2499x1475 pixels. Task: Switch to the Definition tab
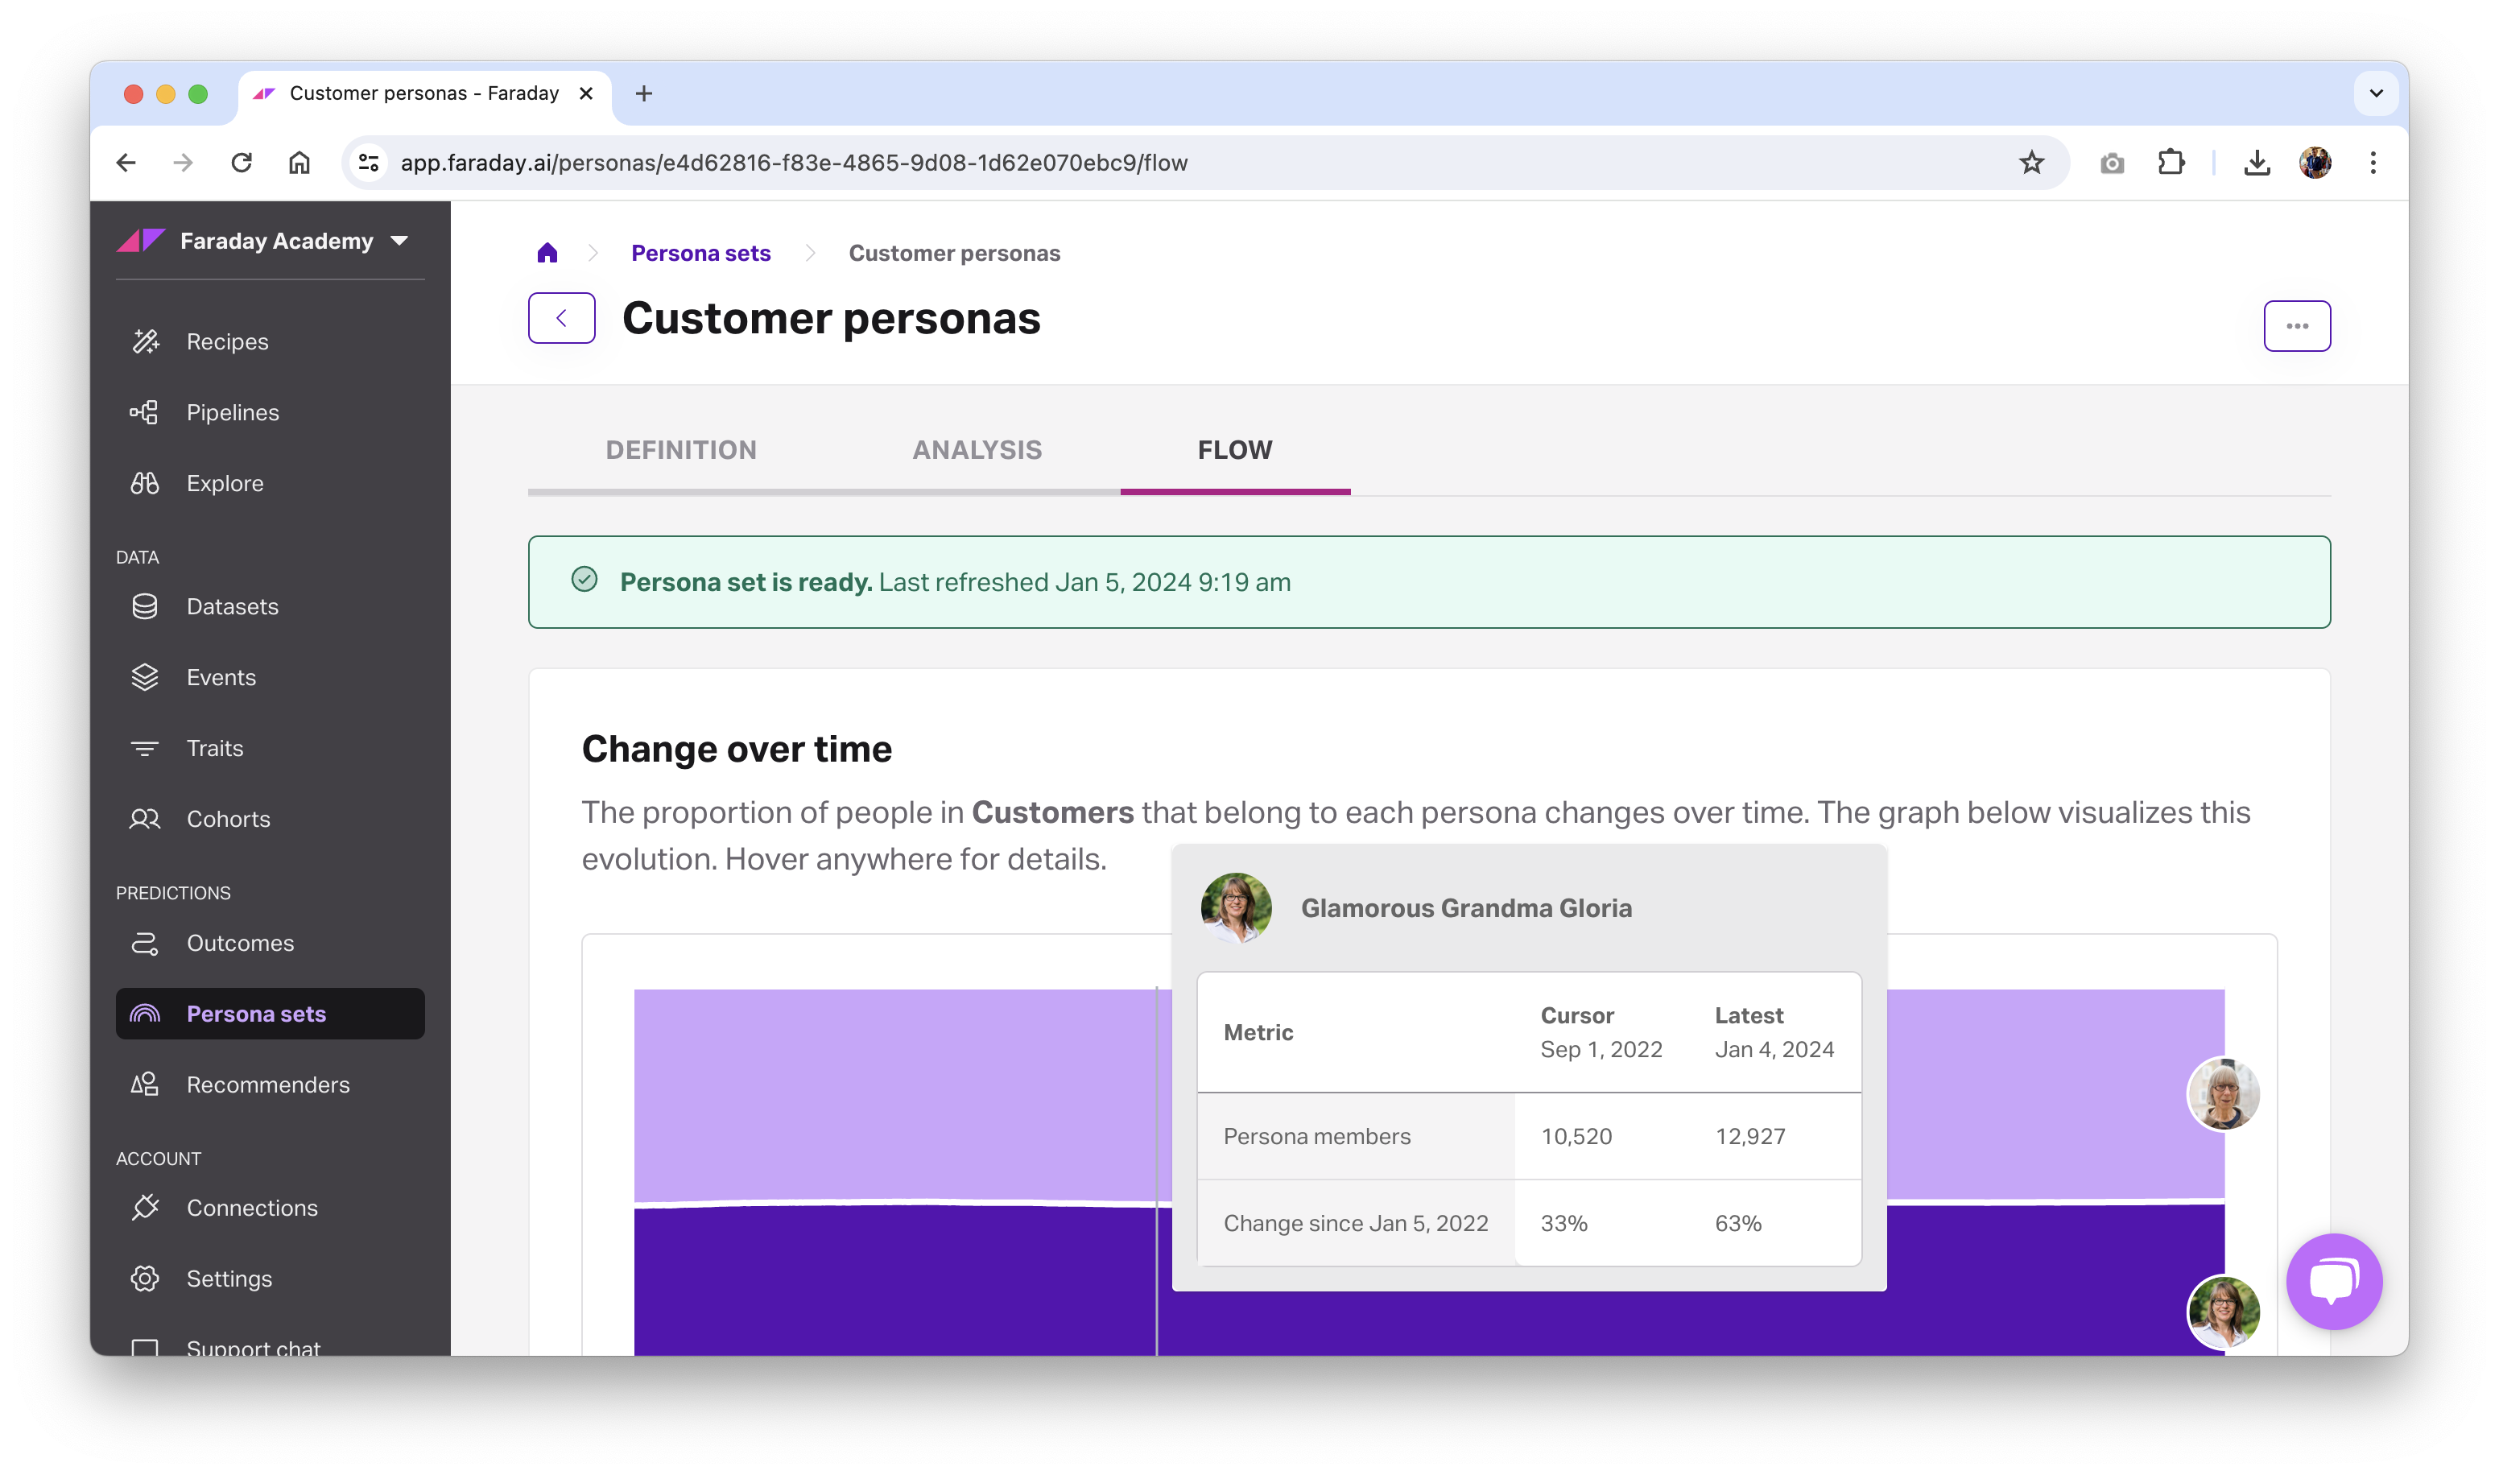click(x=680, y=450)
